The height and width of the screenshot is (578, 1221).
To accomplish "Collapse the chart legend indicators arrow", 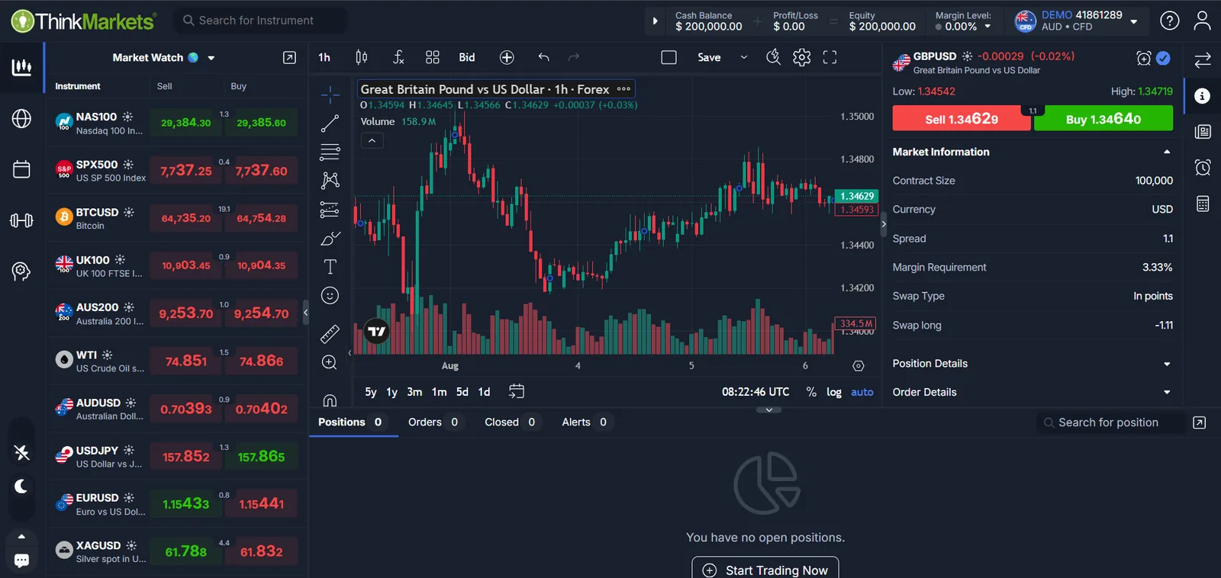I will 372,140.
